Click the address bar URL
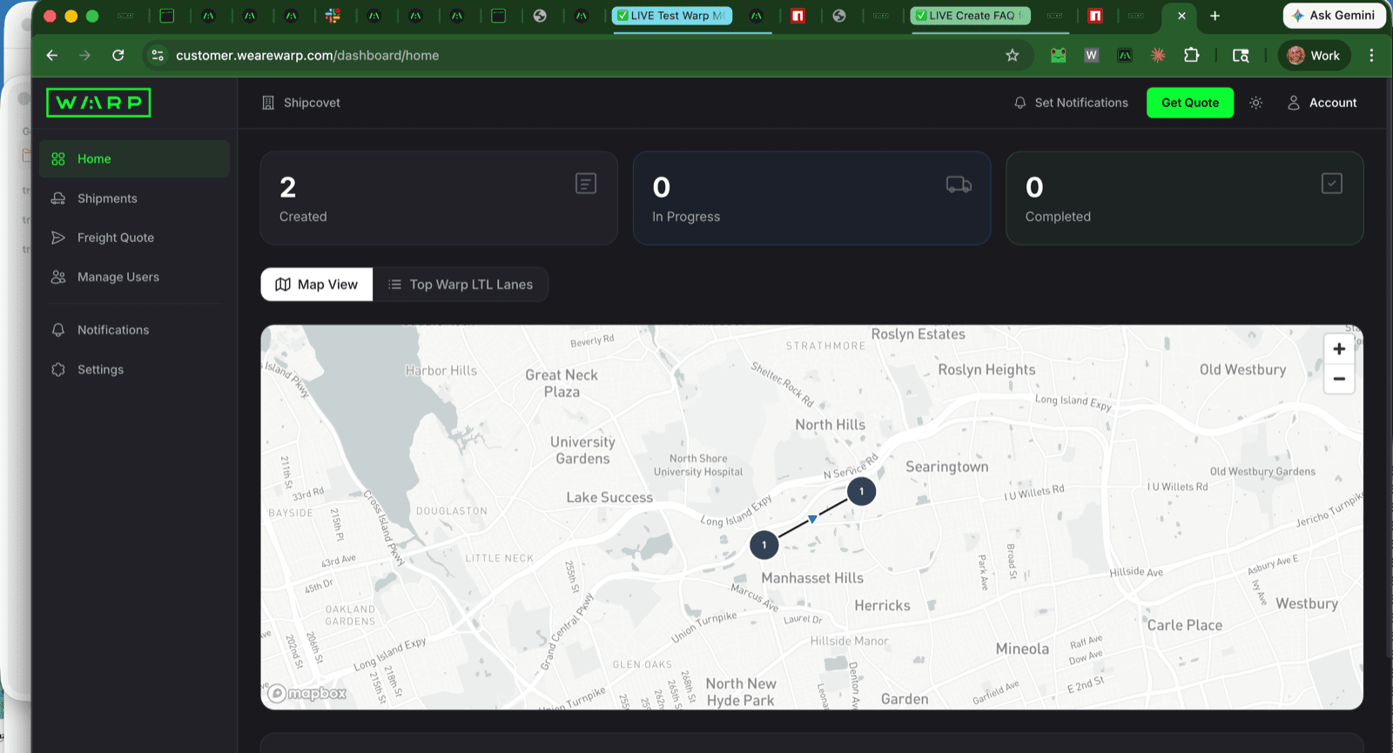 (x=307, y=55)
